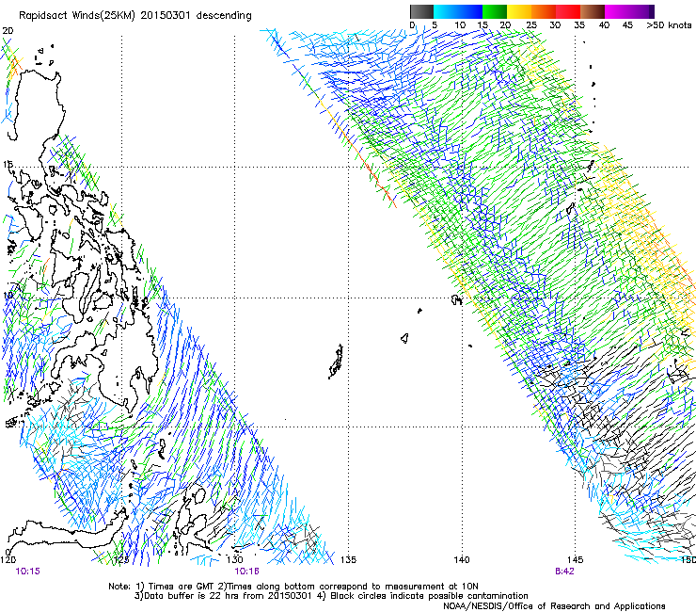Click the longitude '120' axis label
Image resolution: width=696 pixels, height=612 pixels.
[x=8, y=559]
